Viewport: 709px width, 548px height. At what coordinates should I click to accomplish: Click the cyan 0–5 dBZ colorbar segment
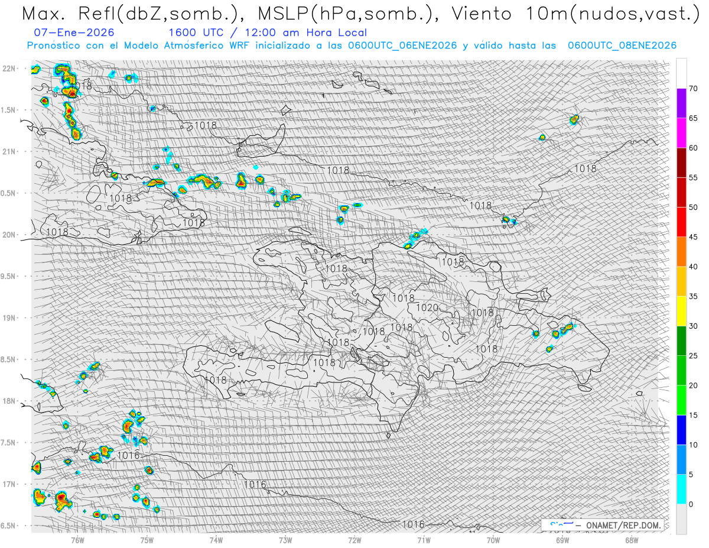click(681, 489)
